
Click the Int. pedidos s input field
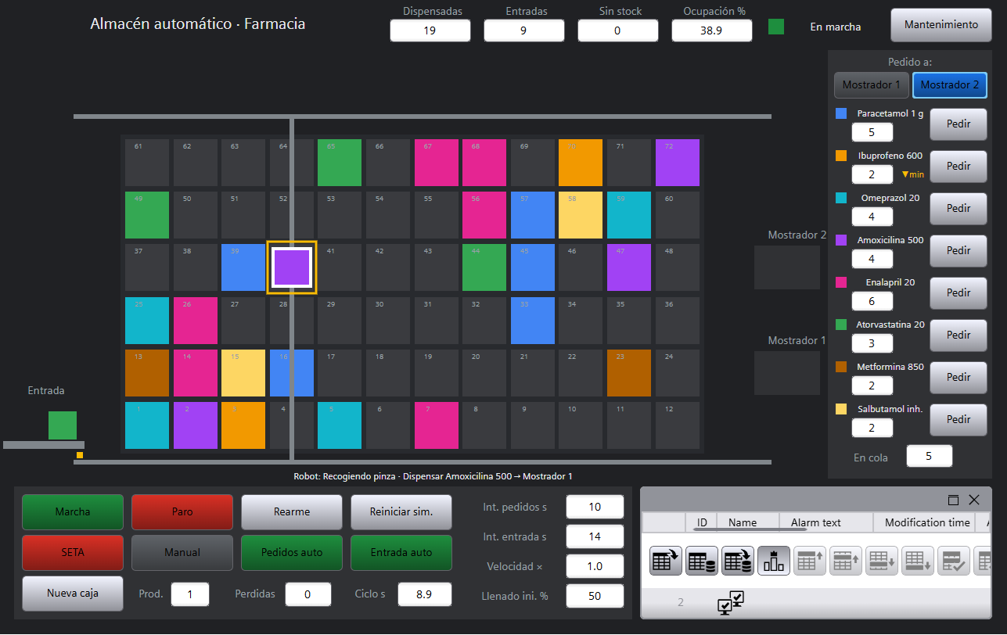click(x=595, y=507)
